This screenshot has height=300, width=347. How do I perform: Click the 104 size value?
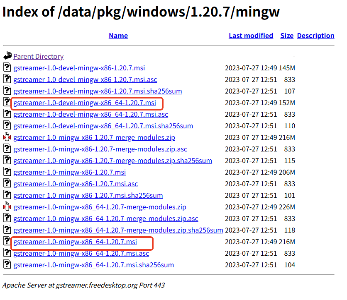pos(289,265)
